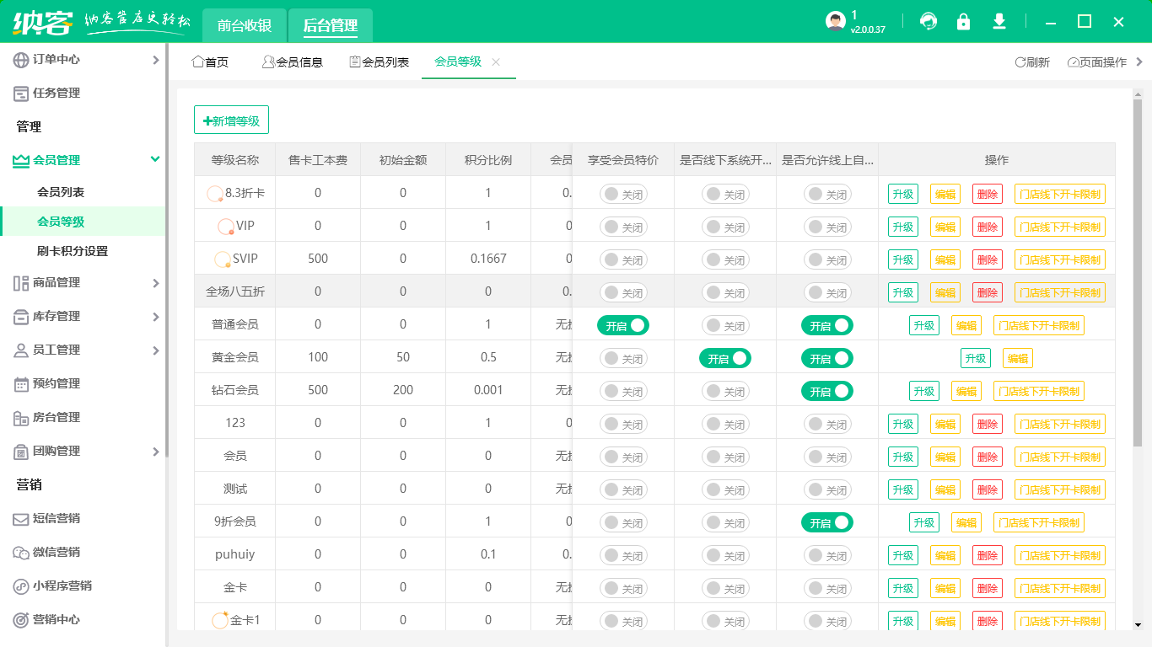
Task: Toggle 是否线下系统开卡 for 黄金会员
Action: tap(725, 358)
